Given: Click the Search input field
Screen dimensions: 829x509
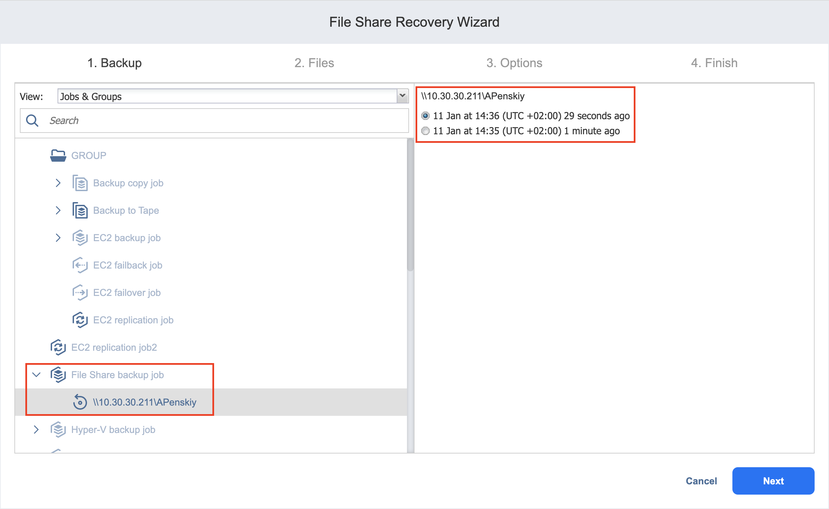Looking at the screenshot, I should click(x=214, y=121).
